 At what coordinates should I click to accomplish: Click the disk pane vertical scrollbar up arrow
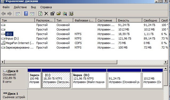165,68
